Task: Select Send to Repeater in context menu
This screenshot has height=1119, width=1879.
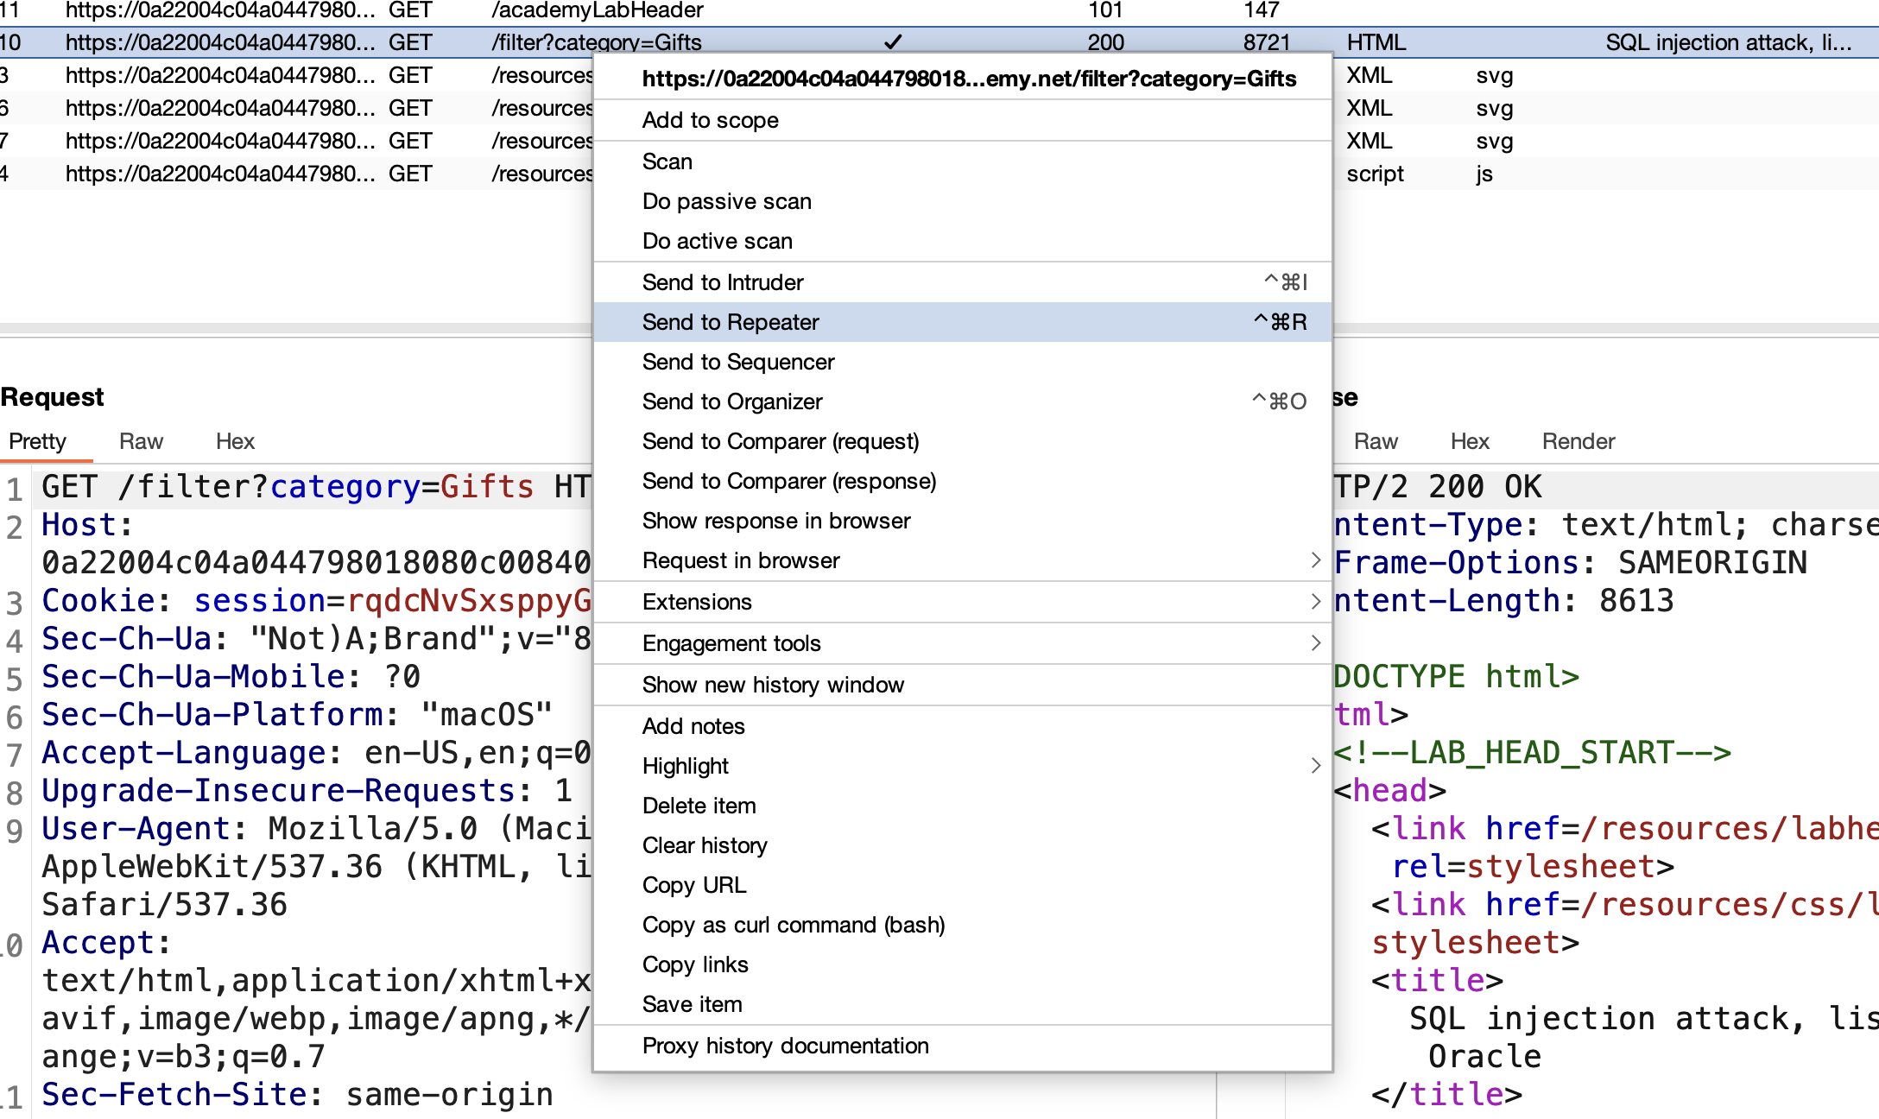Action: 963,322
